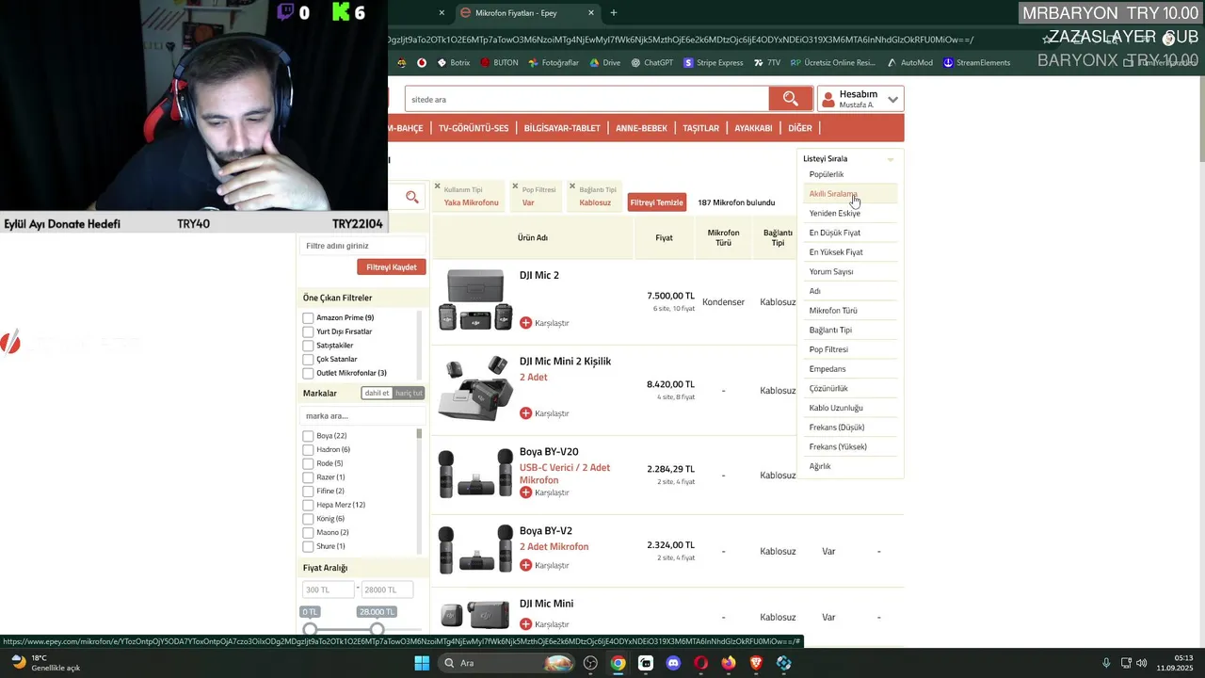Screen dimensions: 1205x678
Task: Tick the Outlet Mikrofonlar (3) checkbox
Action: point(308,373)
